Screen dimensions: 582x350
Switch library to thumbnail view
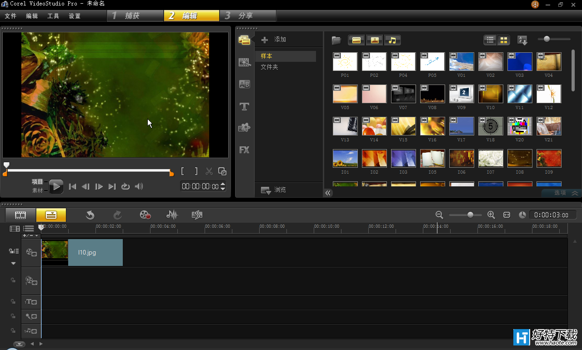click(x=503, y=40)
